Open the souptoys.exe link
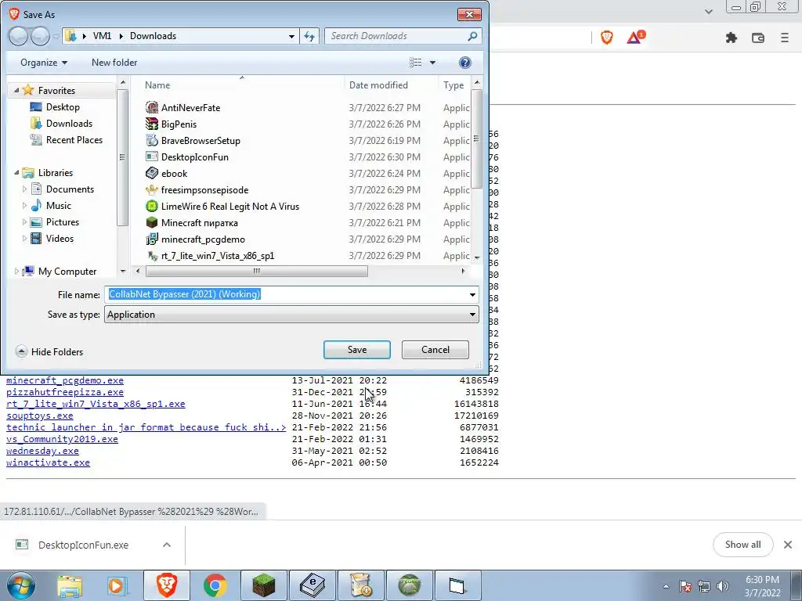Image resolution: width=802 pixels, height=601 pixels. pos(39,416)
